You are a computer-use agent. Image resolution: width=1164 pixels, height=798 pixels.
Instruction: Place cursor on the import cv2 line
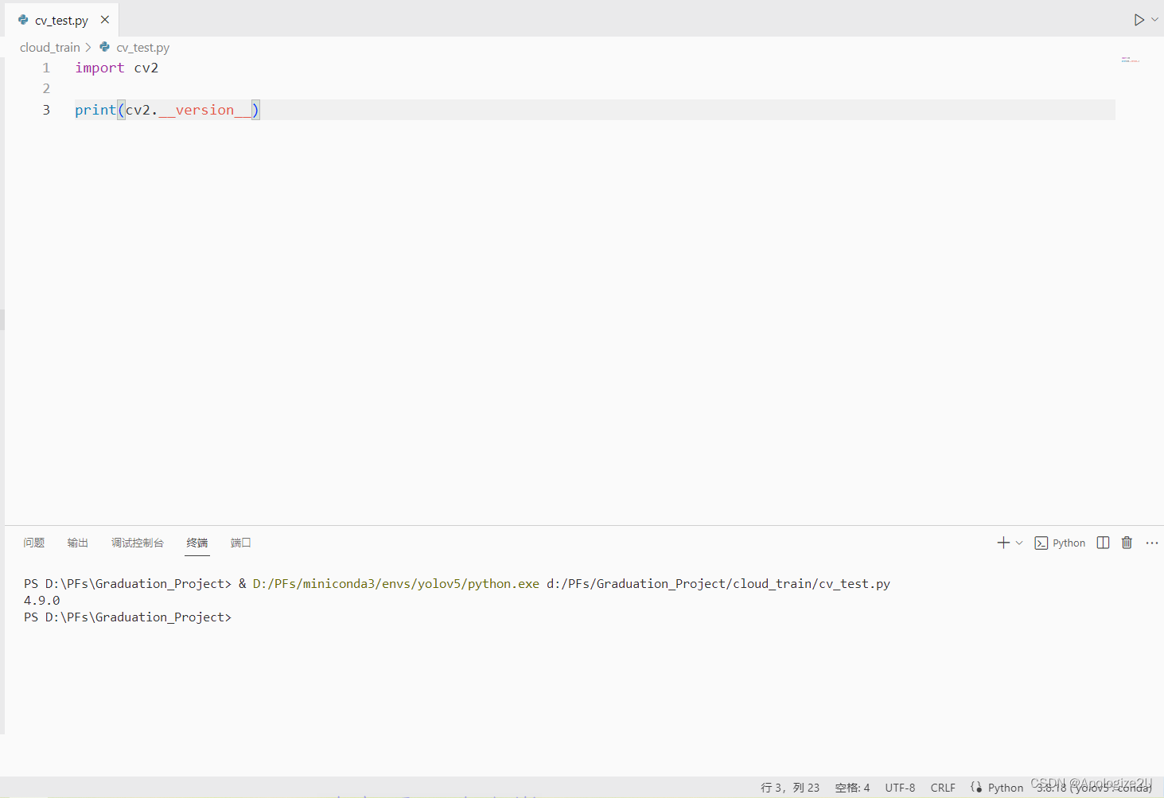coord(117,68)
